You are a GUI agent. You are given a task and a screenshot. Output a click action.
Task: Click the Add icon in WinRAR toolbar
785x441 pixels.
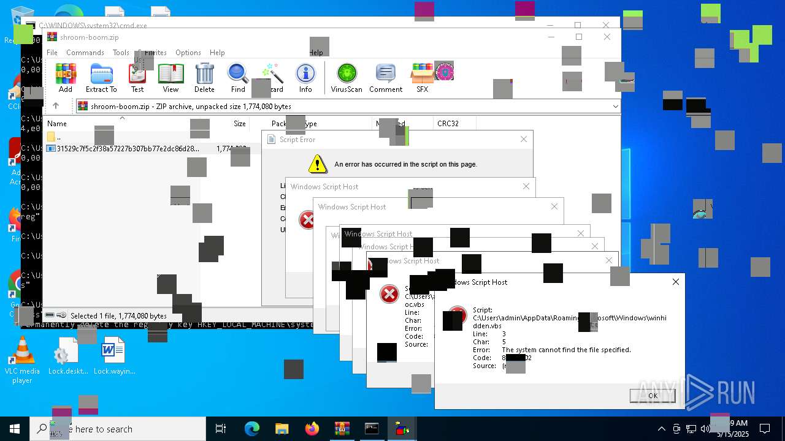66,78
